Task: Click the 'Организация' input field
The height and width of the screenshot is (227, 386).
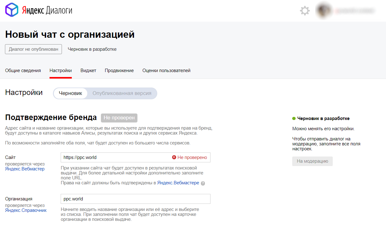Action: [135, 199]
